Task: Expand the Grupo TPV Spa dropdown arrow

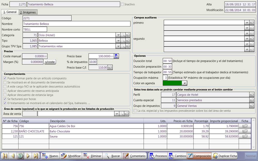Action: (x=118, y=46)
